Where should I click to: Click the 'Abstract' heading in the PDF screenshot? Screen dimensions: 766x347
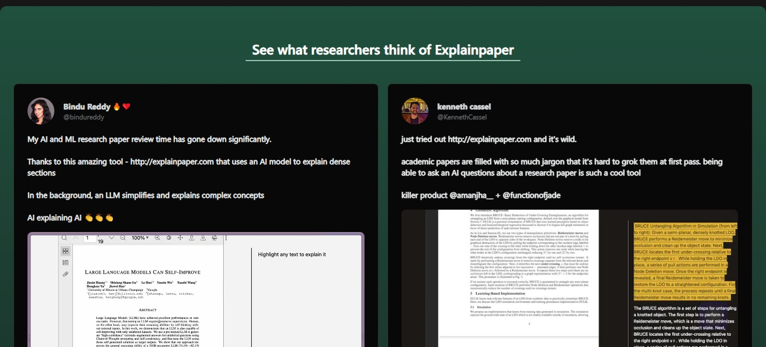(x=147, y=309)
